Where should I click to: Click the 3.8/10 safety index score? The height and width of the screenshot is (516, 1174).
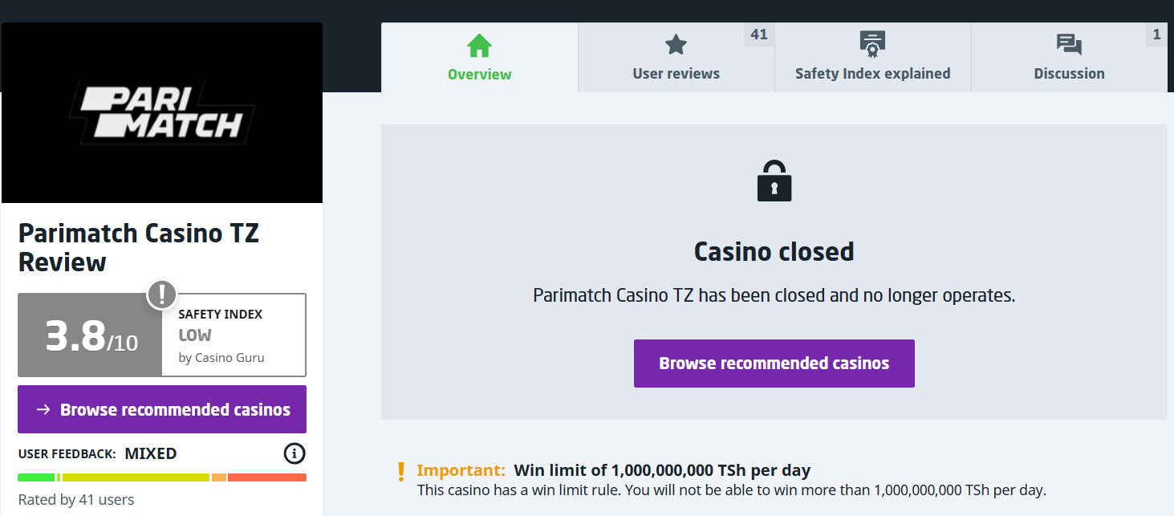[91, 336]
